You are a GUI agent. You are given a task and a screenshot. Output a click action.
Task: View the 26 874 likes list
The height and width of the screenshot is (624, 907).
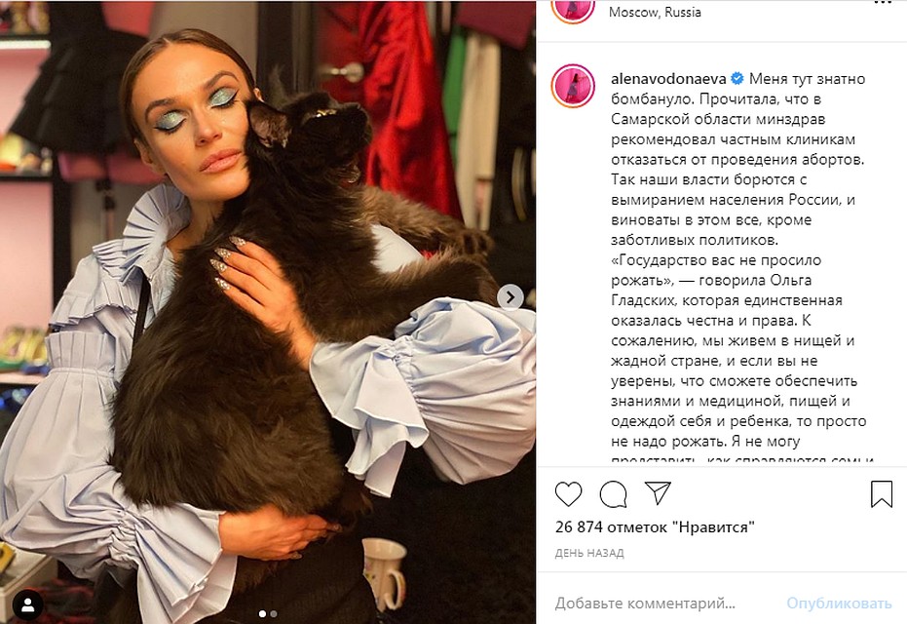point(655,526)
